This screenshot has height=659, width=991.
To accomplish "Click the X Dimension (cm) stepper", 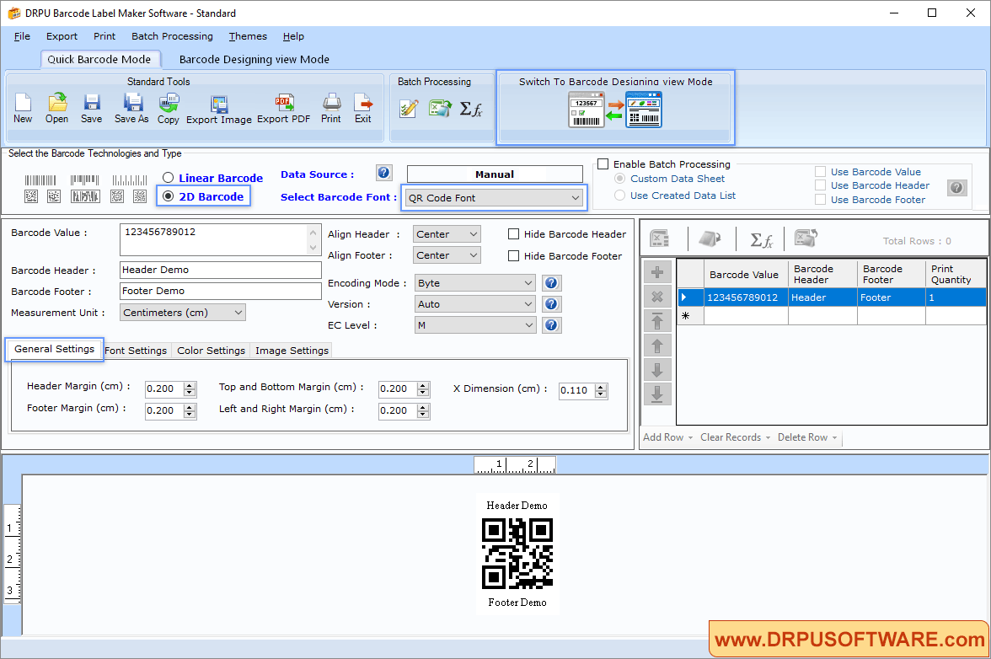I will pos(601,390).
